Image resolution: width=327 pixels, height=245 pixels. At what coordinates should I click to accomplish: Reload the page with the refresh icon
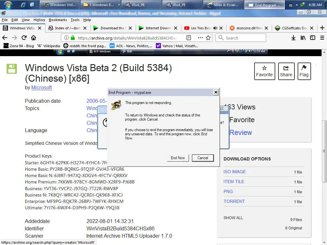(24, 38)
